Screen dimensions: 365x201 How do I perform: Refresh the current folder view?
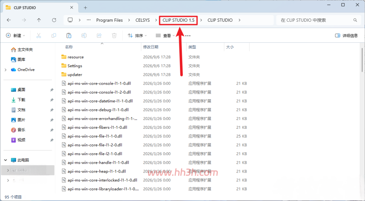[x=54, y=20]
